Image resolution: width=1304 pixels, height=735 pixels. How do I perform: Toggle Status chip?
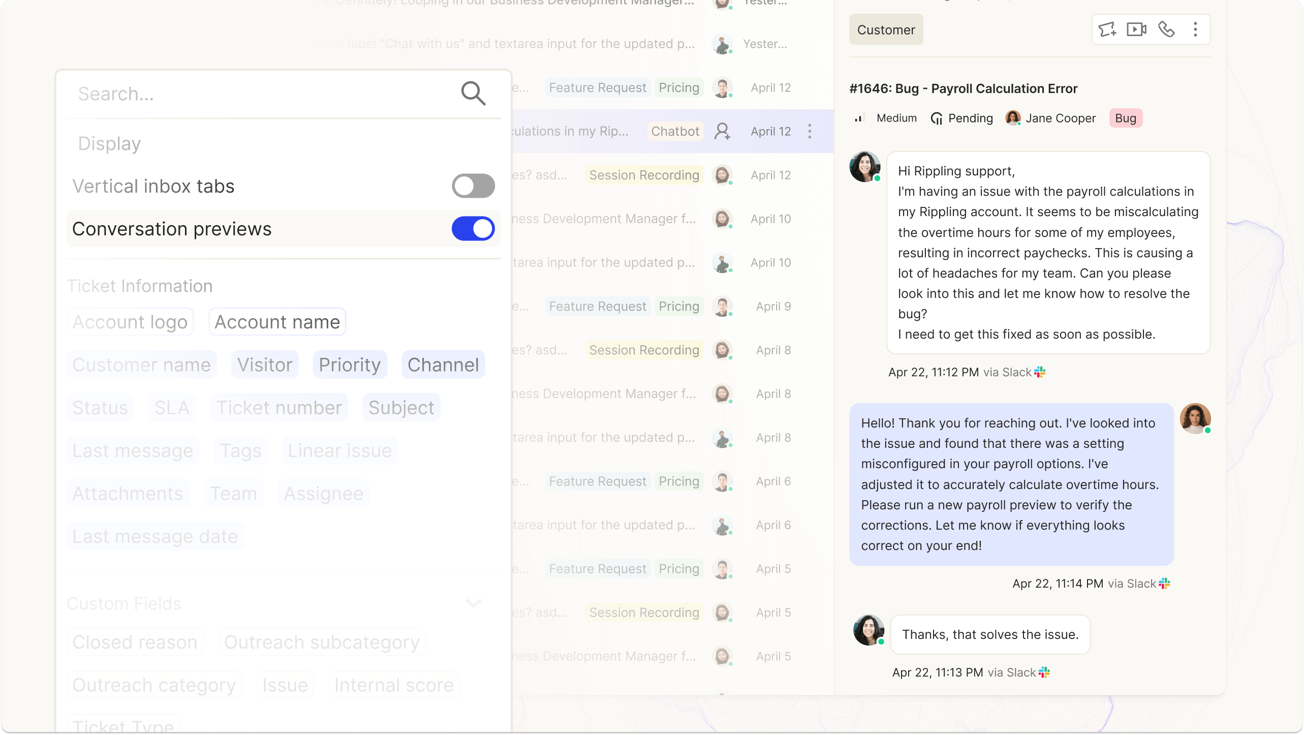(100, 407)
